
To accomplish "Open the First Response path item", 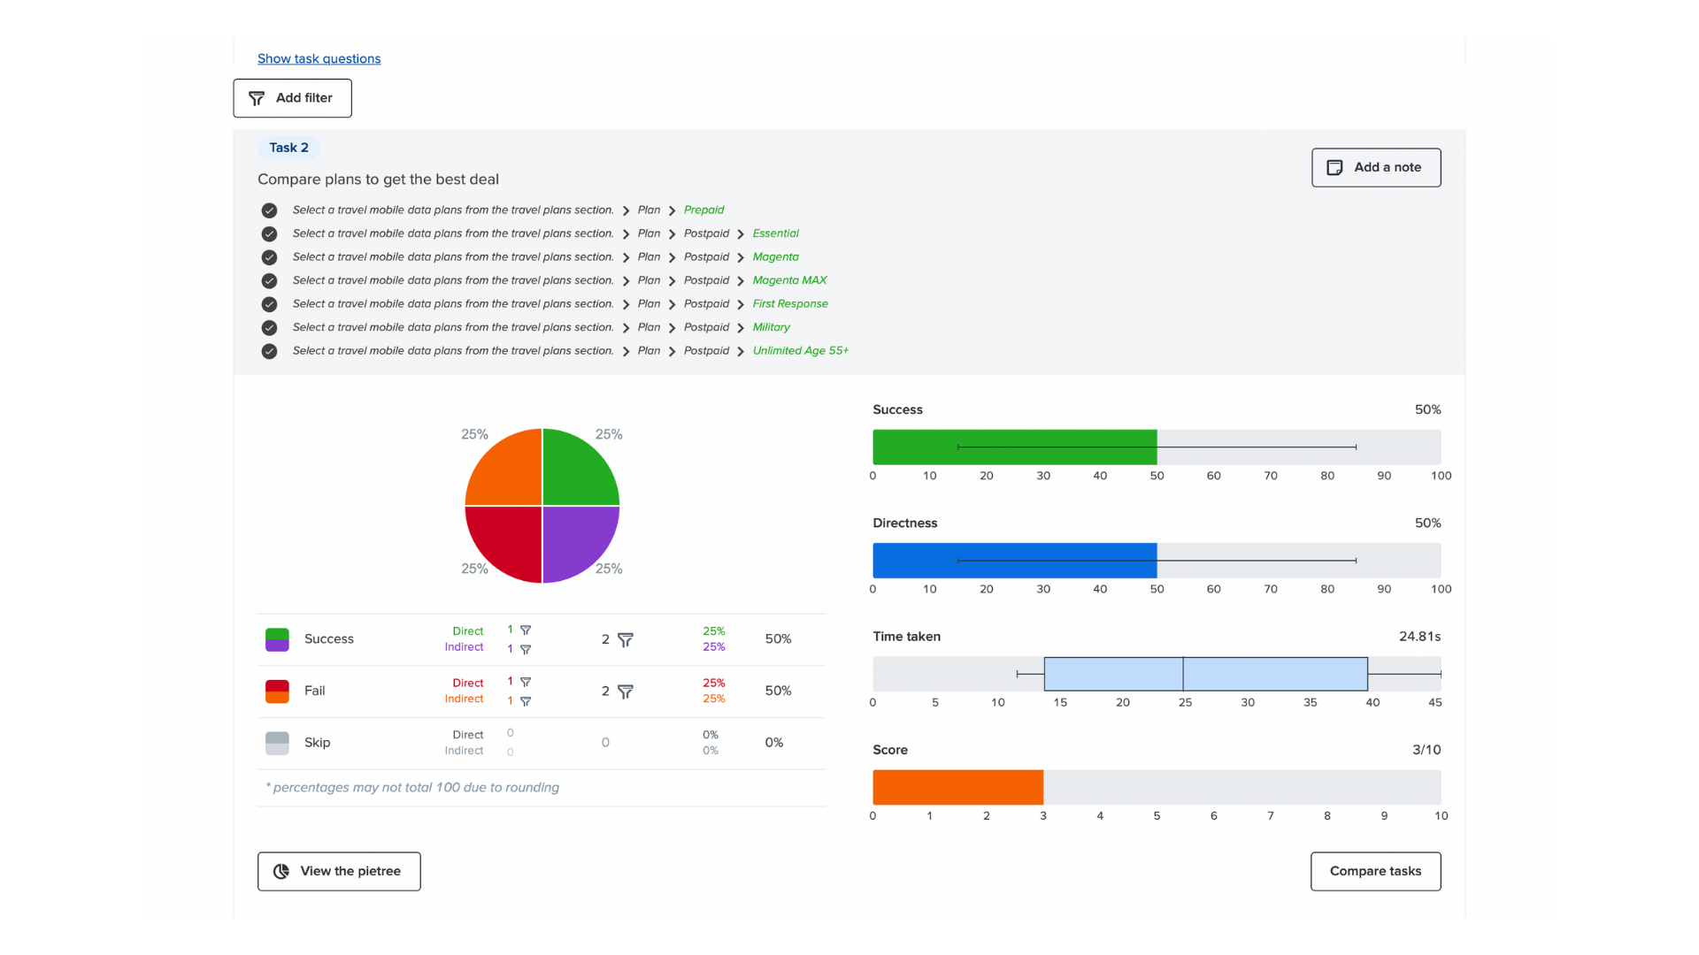I will (x=789, y=304).
